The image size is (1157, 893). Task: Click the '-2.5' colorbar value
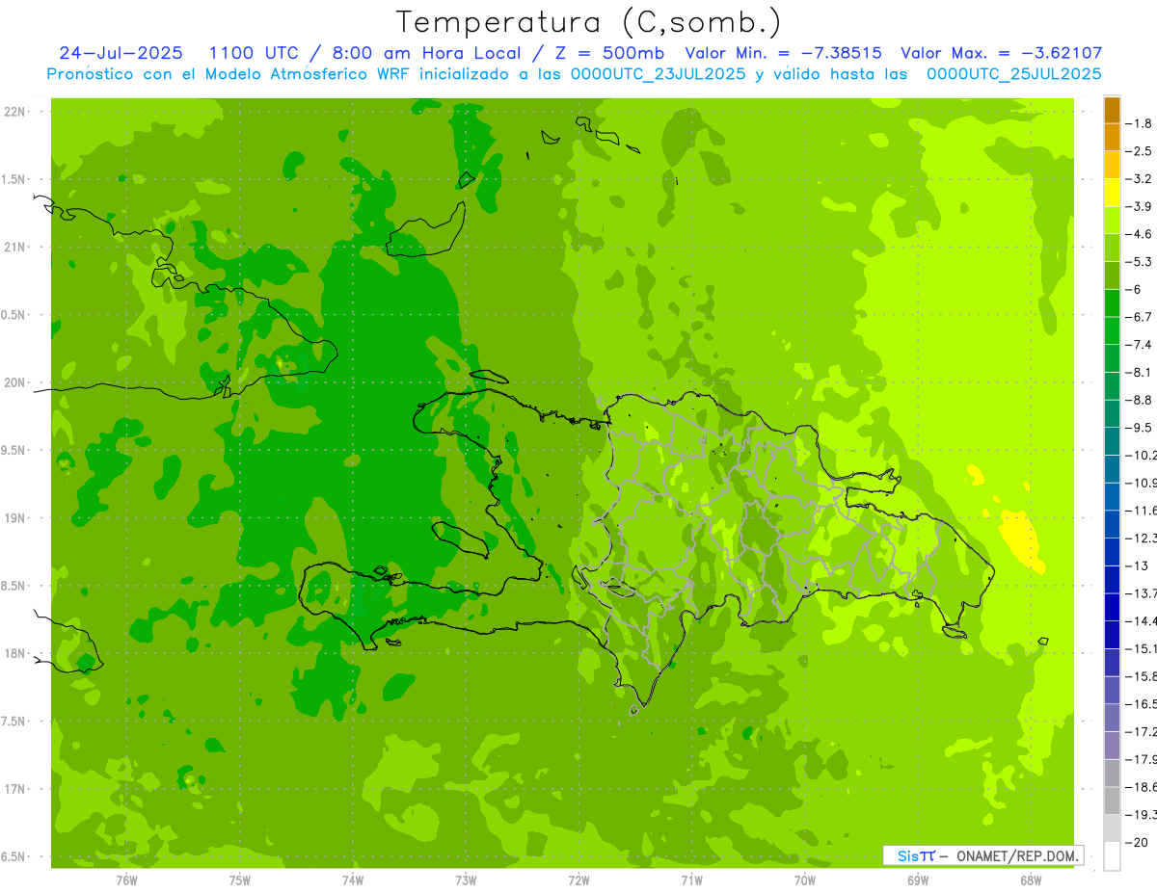(x=1140, y=151)
